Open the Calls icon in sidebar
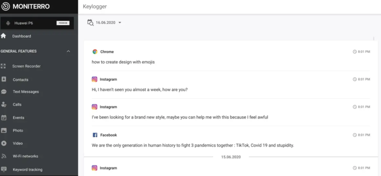Screen dimensions: 381x176 pyautogui.click(x=4, y=104)
